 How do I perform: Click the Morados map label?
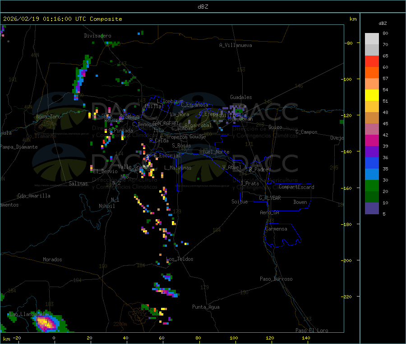point(52,259)
